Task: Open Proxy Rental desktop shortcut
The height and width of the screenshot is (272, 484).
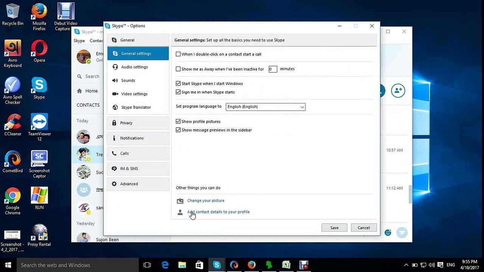Action: [39, 236]
